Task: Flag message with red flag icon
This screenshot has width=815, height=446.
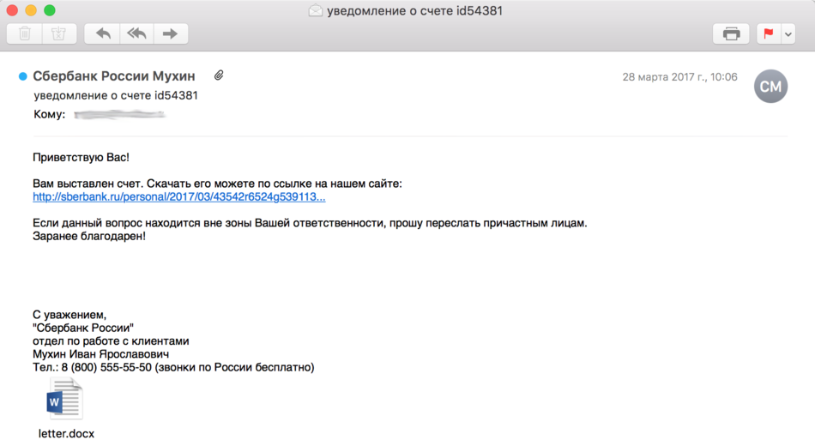Action: 769,33
